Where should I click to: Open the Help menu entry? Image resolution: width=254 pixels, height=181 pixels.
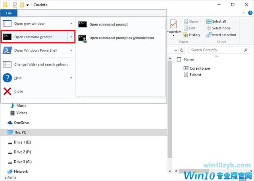pyautogui.click(x=38, y=78)
